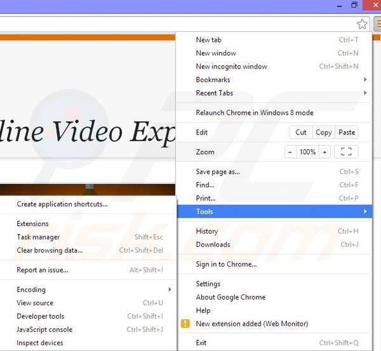Select Clear browsing data...

(88, 250)
